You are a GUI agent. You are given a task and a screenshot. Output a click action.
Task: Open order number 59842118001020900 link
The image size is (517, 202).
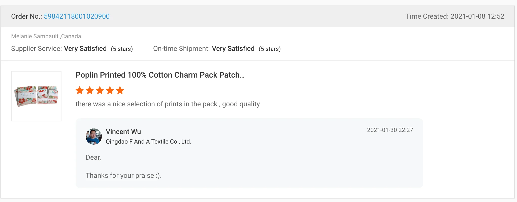point(77,16)
